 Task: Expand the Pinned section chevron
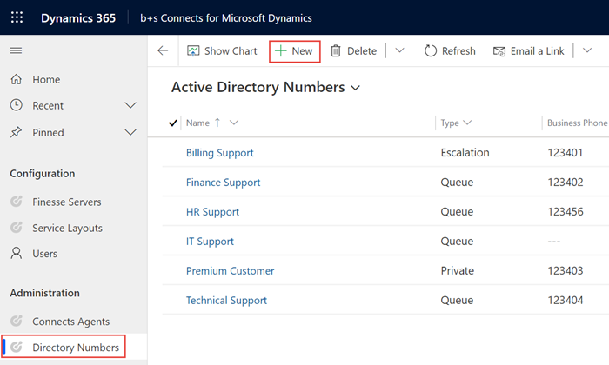pos(130,132)
